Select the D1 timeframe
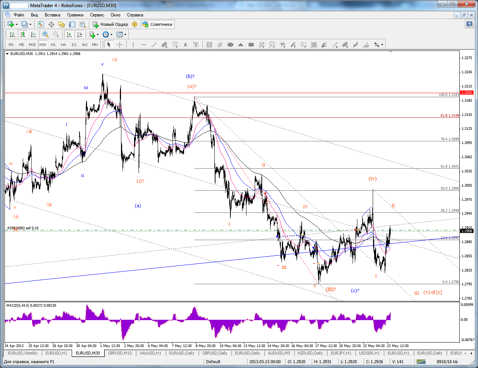This screenshot has width=478, height=368. tap(74, 45)
